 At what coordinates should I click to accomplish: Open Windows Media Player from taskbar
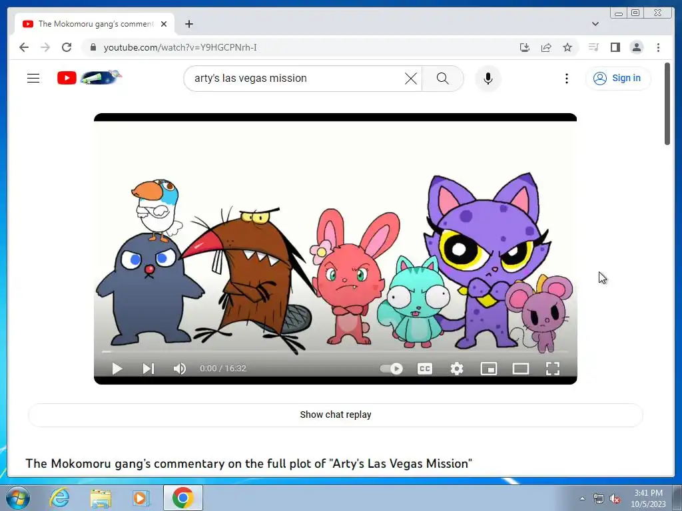tap(141, 498)
